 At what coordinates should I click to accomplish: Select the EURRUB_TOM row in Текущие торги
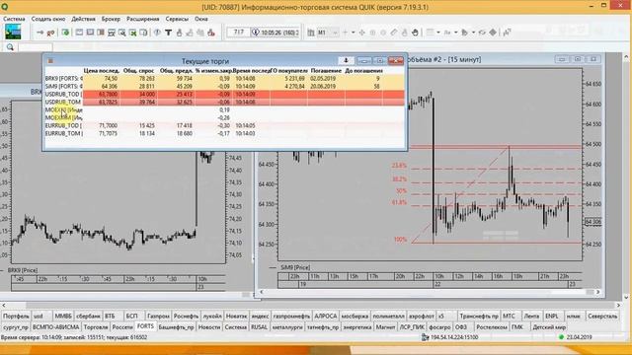[224, 133]
